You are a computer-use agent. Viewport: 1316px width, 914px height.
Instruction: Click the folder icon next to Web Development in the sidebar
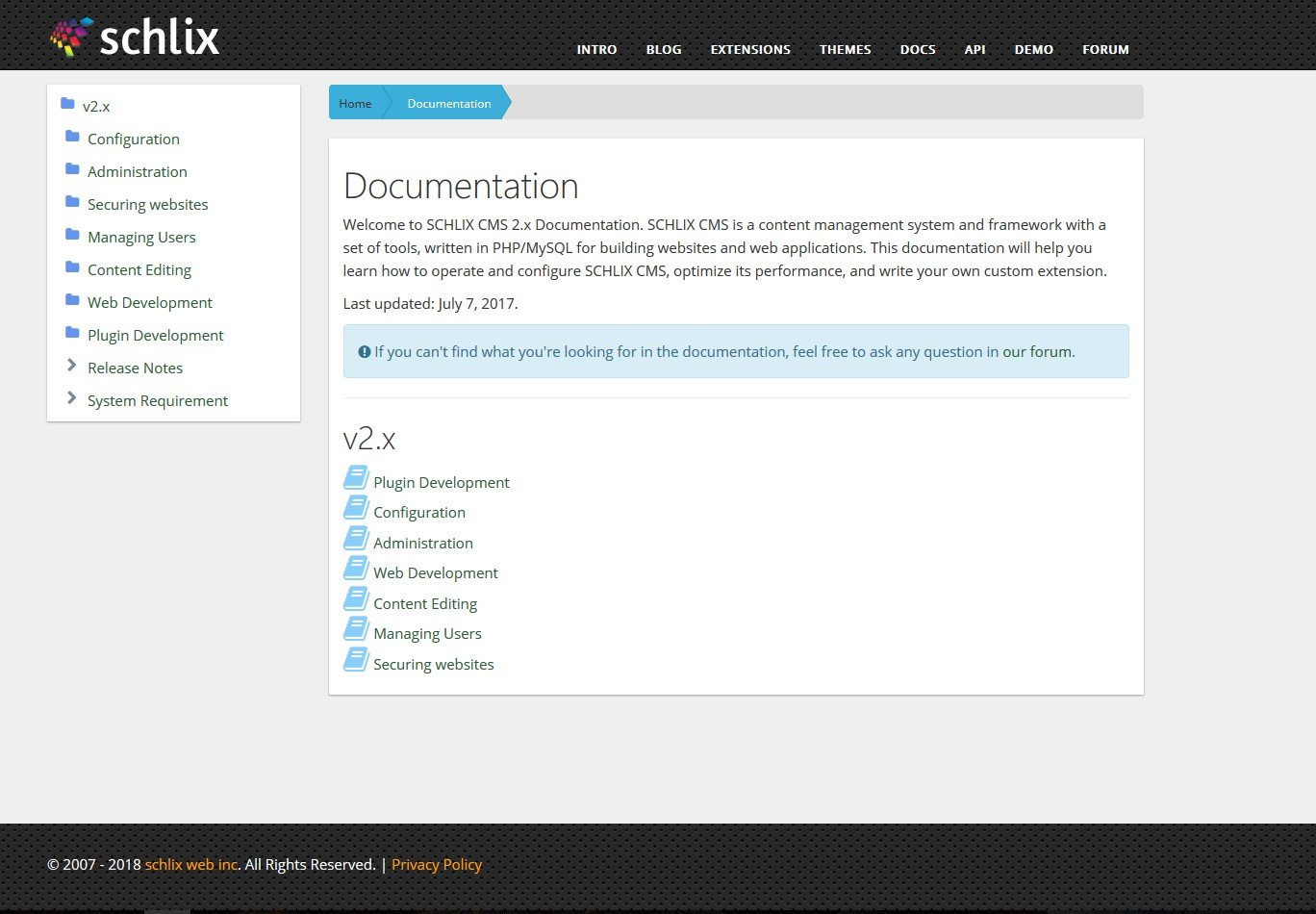tap(72, 300)
